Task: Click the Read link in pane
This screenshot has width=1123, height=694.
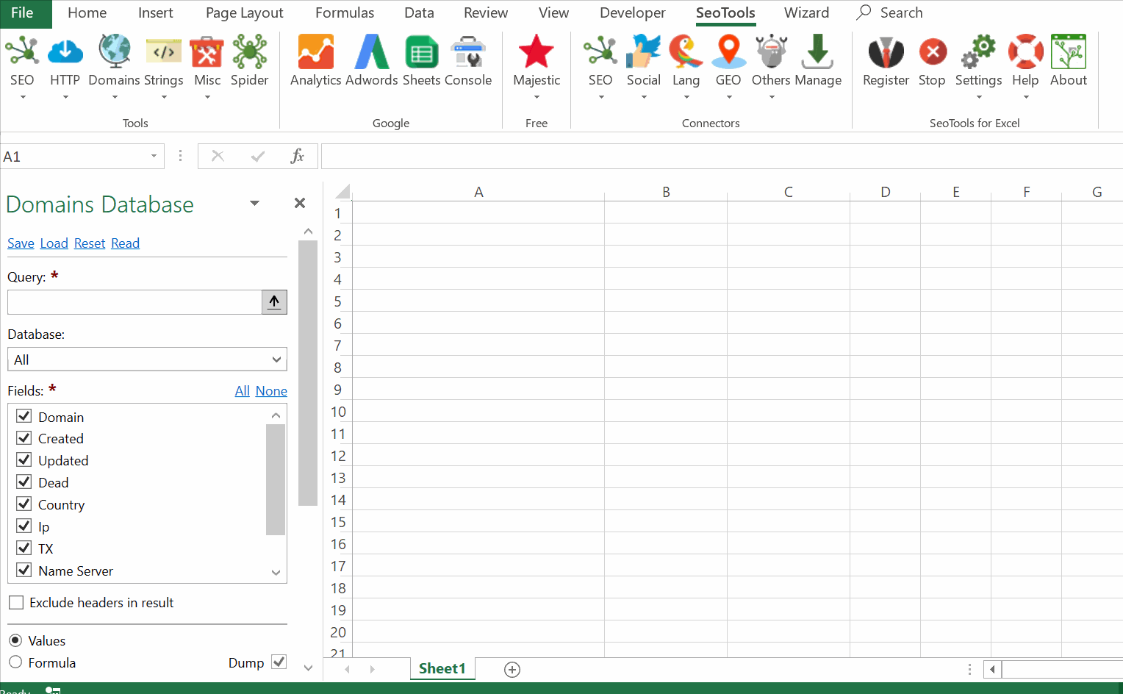Action: (x=125, y=243)
